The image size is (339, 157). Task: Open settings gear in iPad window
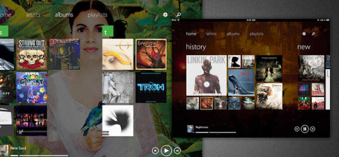304,34
